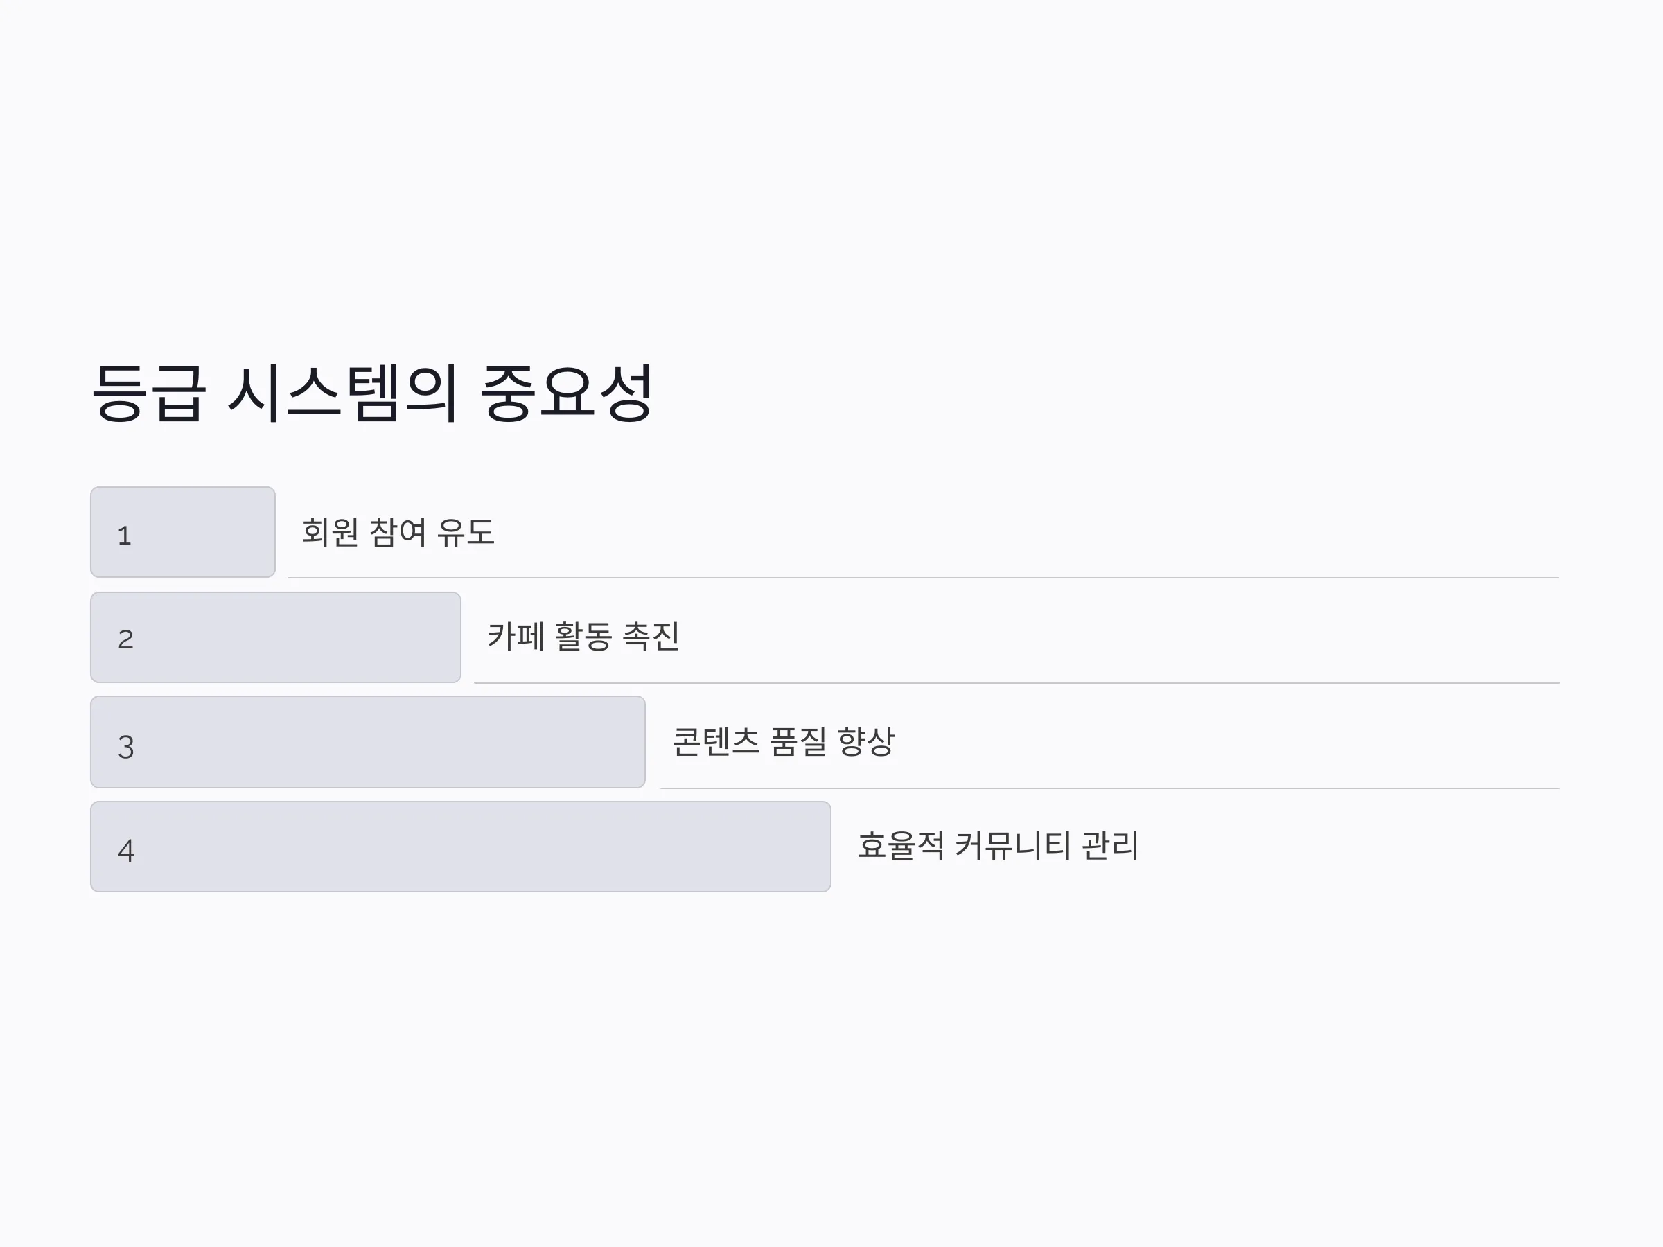Image resolution: width=1663 pixels, height=1247 pixels.
Task: Click the word 콘텐츠 in third item
Action: 716,742
